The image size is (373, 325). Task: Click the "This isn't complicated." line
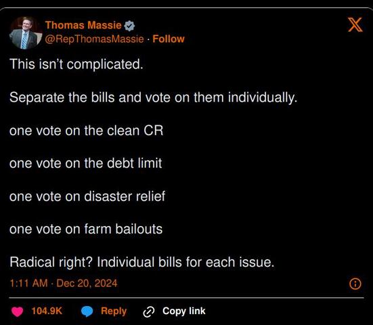coord(76,64)
